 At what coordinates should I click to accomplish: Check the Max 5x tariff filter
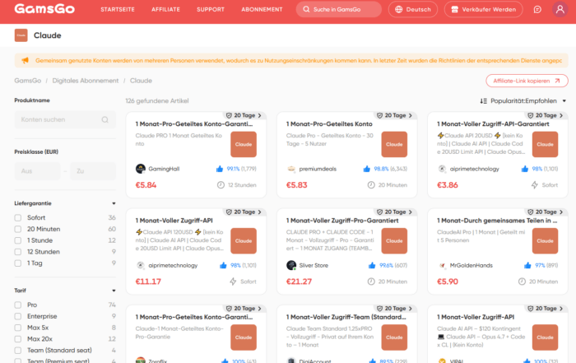click(17, 328)
